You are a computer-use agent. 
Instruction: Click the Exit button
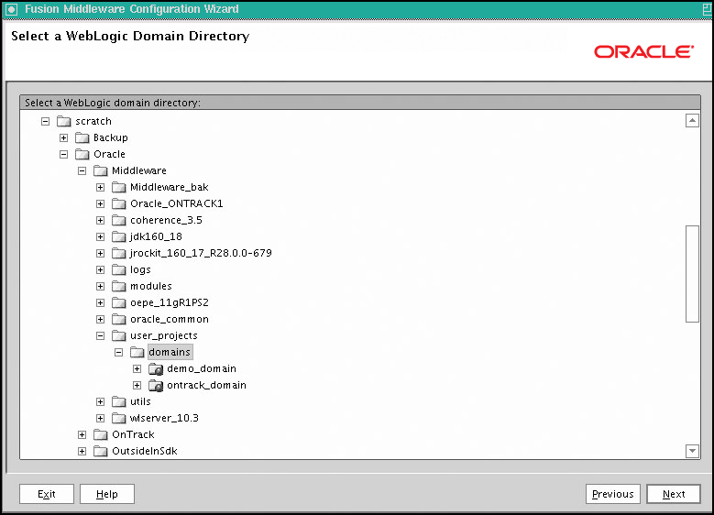47,494
